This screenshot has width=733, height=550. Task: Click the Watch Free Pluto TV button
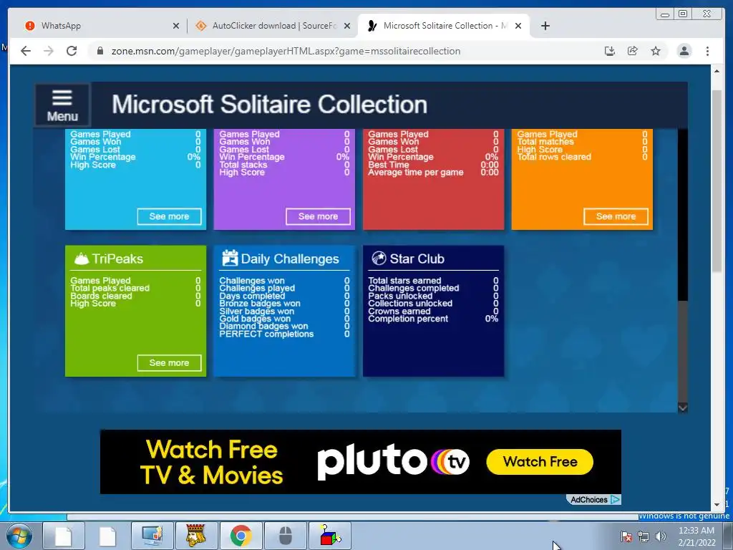pos(540,462)
